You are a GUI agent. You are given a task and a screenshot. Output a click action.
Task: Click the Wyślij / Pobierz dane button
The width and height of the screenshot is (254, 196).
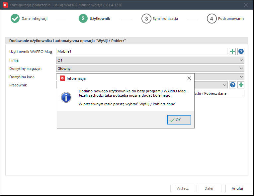pyautogui.click(x=219, y=93)
